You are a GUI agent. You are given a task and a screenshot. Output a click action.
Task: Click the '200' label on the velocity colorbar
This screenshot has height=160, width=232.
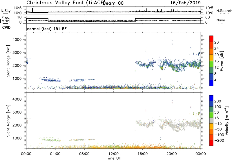point(218,101)
